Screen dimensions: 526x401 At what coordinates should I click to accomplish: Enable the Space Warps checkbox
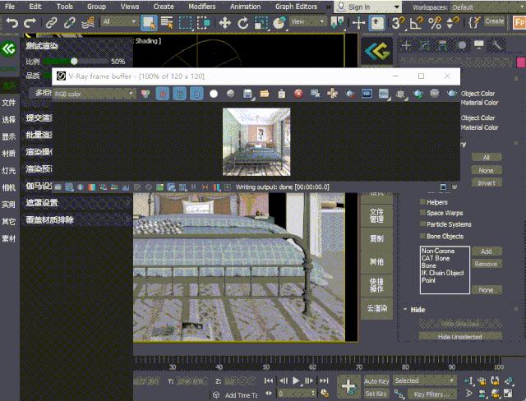click(x=422, y=213)
